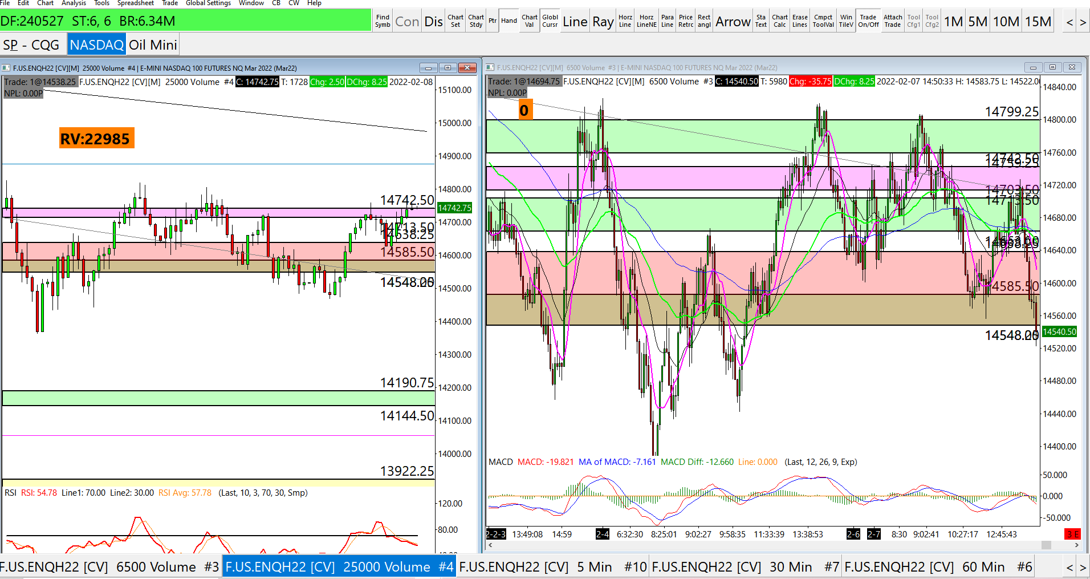Viewport: 1090px width, 579px height.
Task: Switch chart to 1M timeframe
Action: (x=953, y=21)
